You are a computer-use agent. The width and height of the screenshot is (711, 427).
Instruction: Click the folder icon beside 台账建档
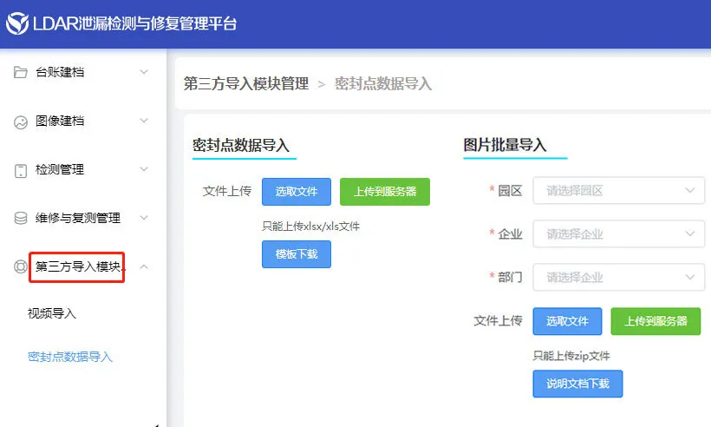[21, 73]
